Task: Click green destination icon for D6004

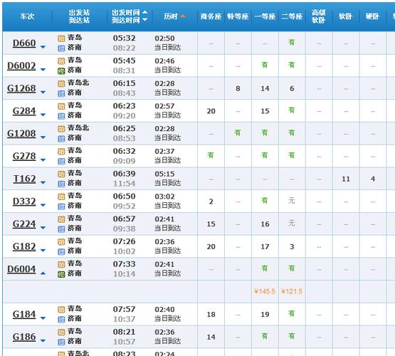Action: [61, 274]
